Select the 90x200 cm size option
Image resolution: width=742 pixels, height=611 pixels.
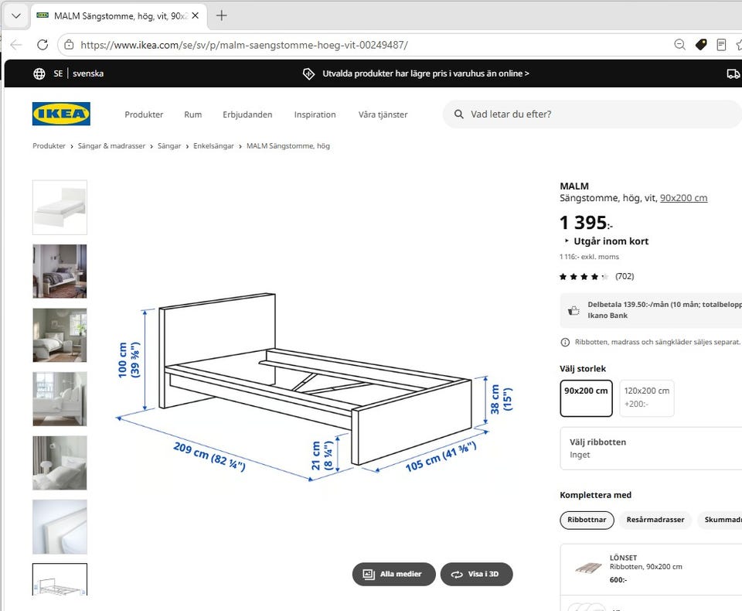[586, 398]
